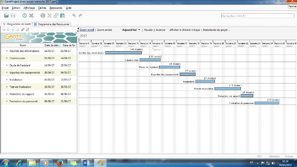Select task Récoltés des informations

24,51
